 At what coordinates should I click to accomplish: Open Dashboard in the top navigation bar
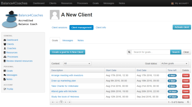click(39, 3)
